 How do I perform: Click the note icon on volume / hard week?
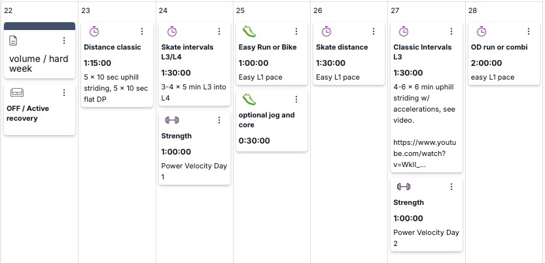coord(14,41)
